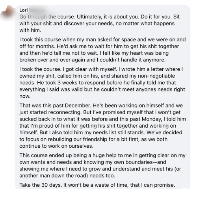Click the paragraph starting 'I took this course when'
Viewport: 197px width, 197px height.
click(102, 50)
